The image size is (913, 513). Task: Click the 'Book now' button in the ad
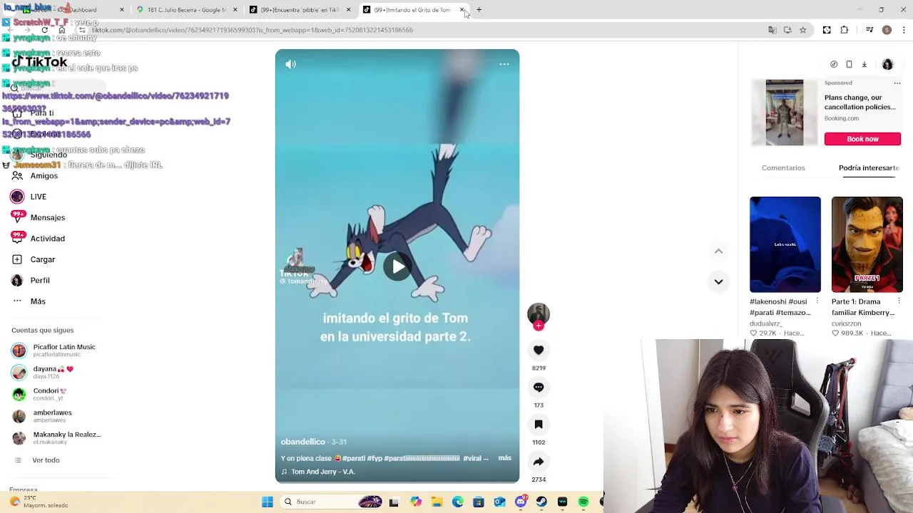[862, 139]
